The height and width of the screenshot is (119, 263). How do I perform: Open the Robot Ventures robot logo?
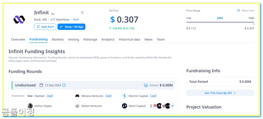pyautogui.click(x=77, y=106)
